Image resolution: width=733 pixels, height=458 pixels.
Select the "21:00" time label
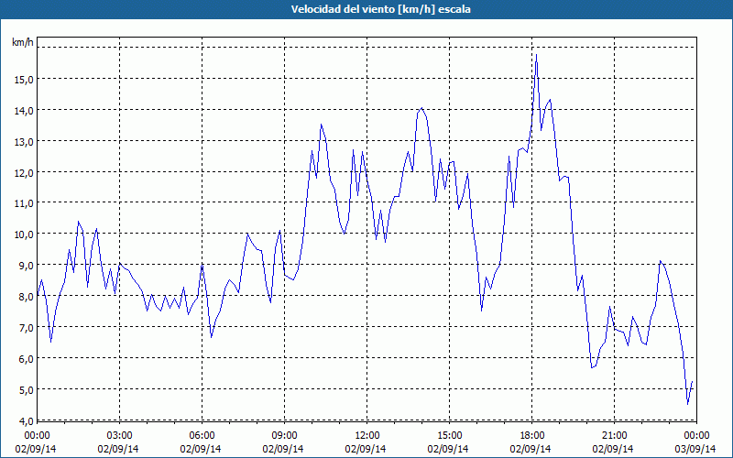click(x=613, y=436)
